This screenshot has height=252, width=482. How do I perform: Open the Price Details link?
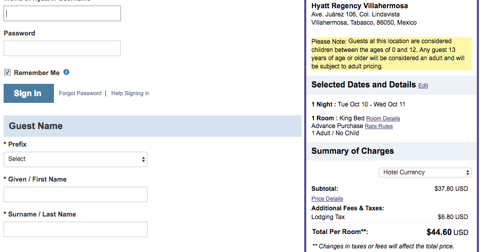[x=327, y=199]
